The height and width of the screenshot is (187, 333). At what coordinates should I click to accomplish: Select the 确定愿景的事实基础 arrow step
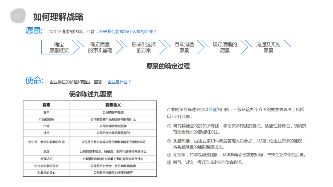(x=100, y=47)
